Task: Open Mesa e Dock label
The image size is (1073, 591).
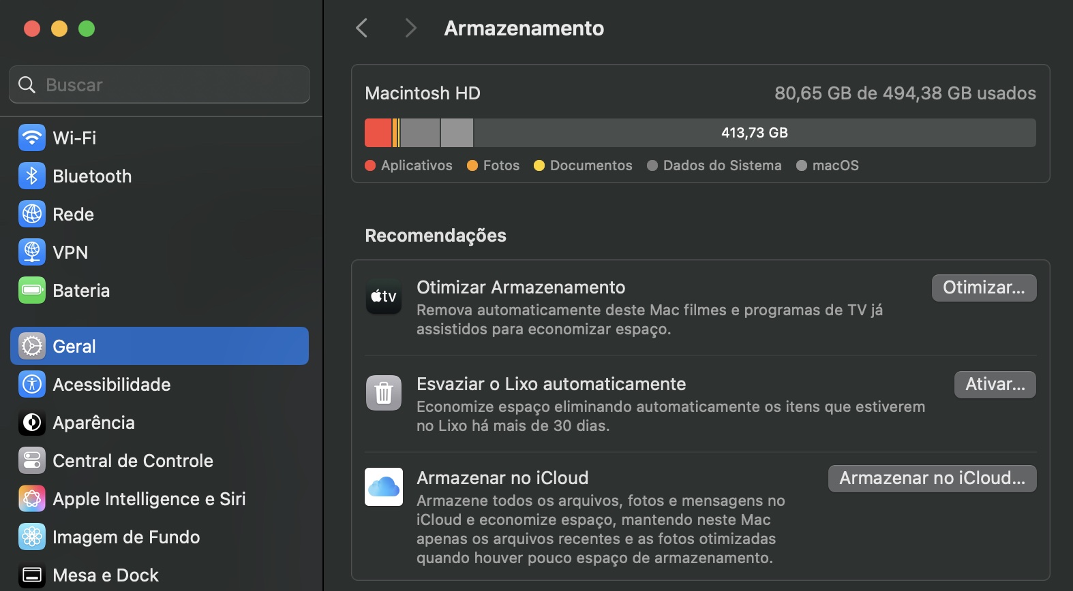Action: (x=106, y=575)
